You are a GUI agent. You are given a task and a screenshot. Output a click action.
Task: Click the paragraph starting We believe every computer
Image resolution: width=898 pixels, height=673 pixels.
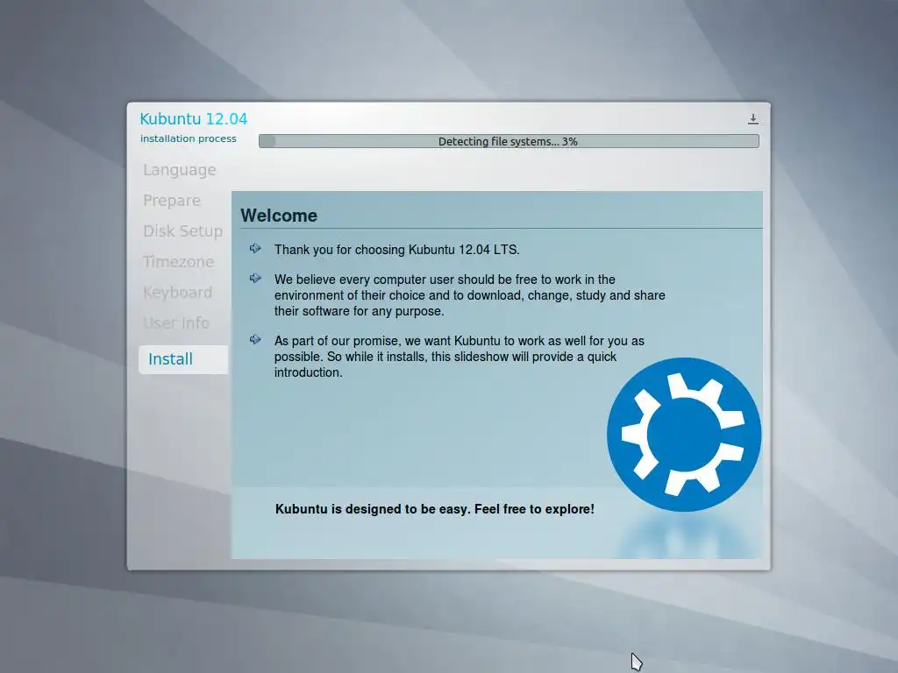point(470,295)
